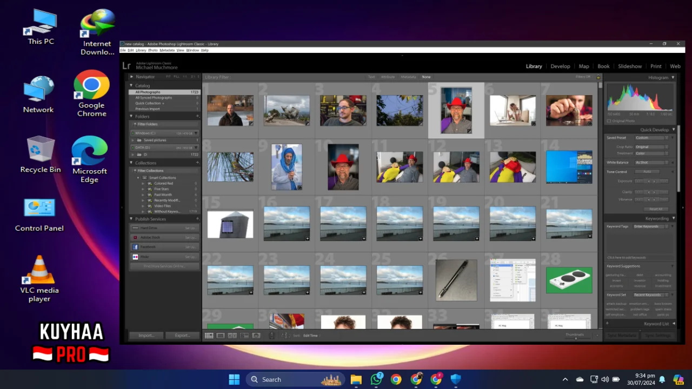This screenshot has width=692, height=389.
Task: Click the Smart Collections set icon
Action: pos(145,178)
